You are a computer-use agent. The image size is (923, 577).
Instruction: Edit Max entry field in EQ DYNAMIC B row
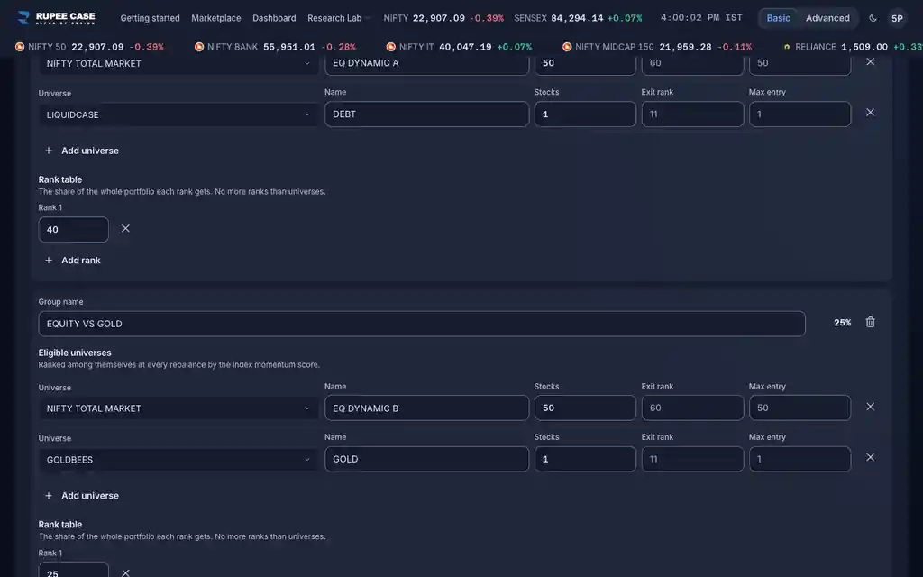[800, 408]
